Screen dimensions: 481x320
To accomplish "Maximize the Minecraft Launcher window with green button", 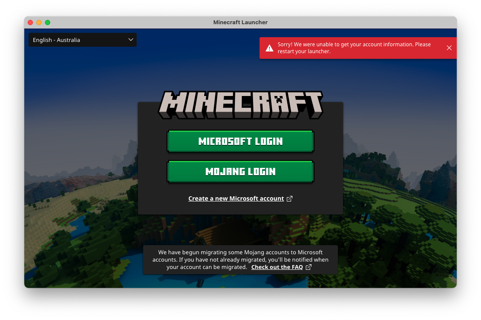I will tap(48, 22).
